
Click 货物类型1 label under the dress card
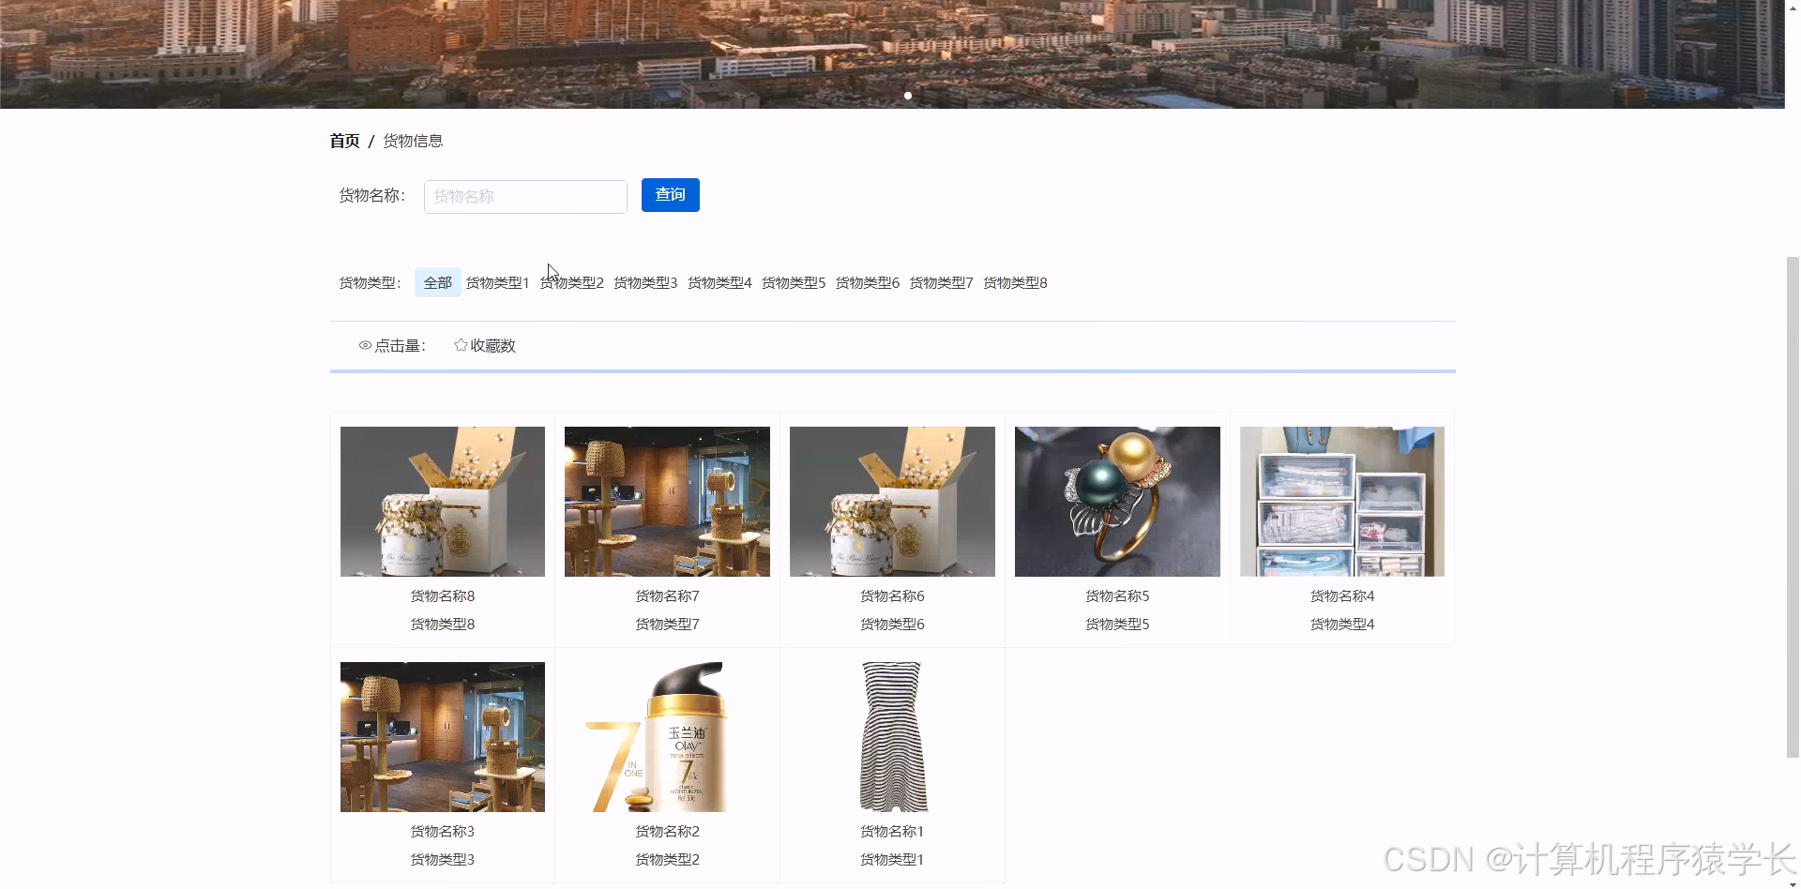point(892,860)
